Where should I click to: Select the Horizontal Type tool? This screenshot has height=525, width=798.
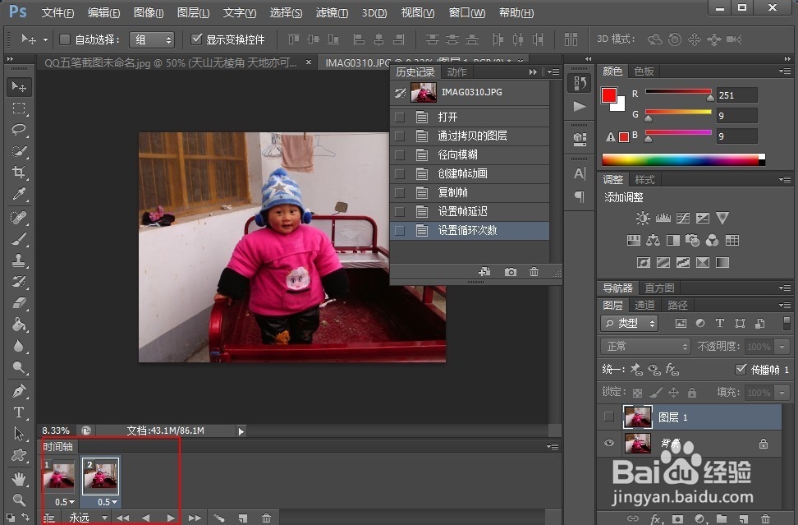tap(19, 412)
